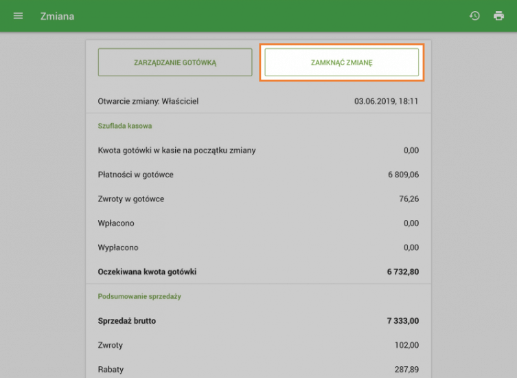
Task: Select the Otwarcie zmiany: Właściciel row
Action: (148, 101)
